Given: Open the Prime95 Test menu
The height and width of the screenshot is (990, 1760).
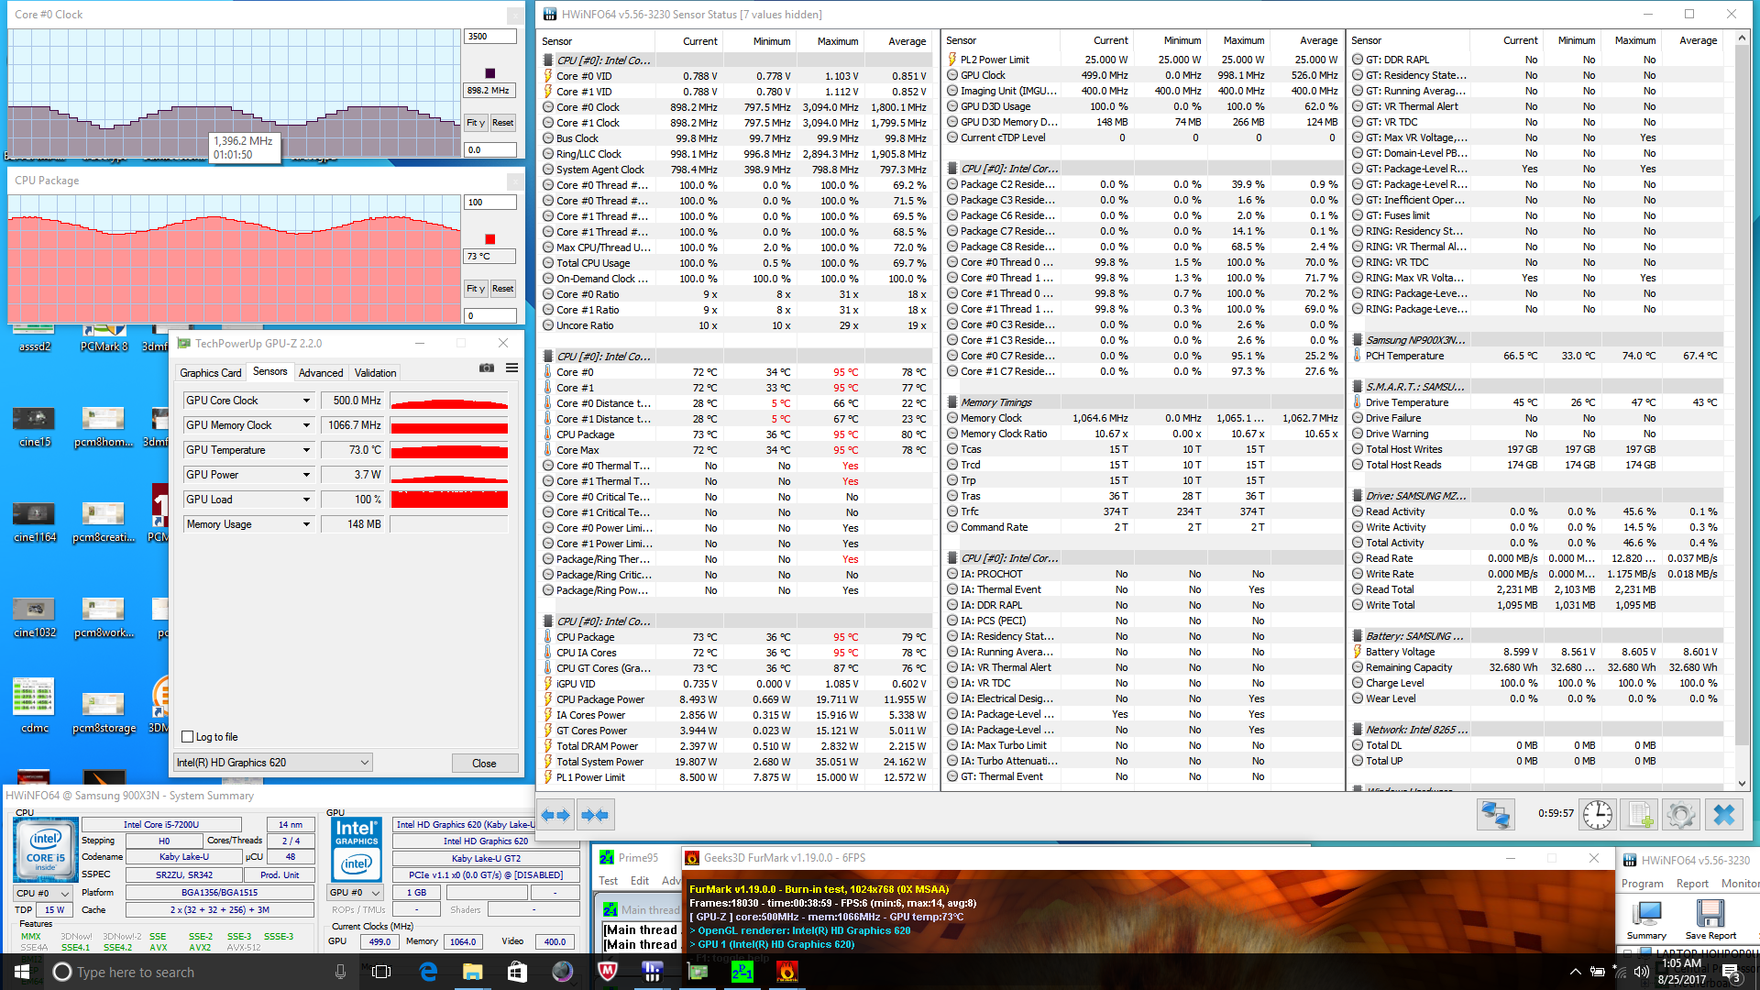Looking at the screenshot, I should click(609, 881).
